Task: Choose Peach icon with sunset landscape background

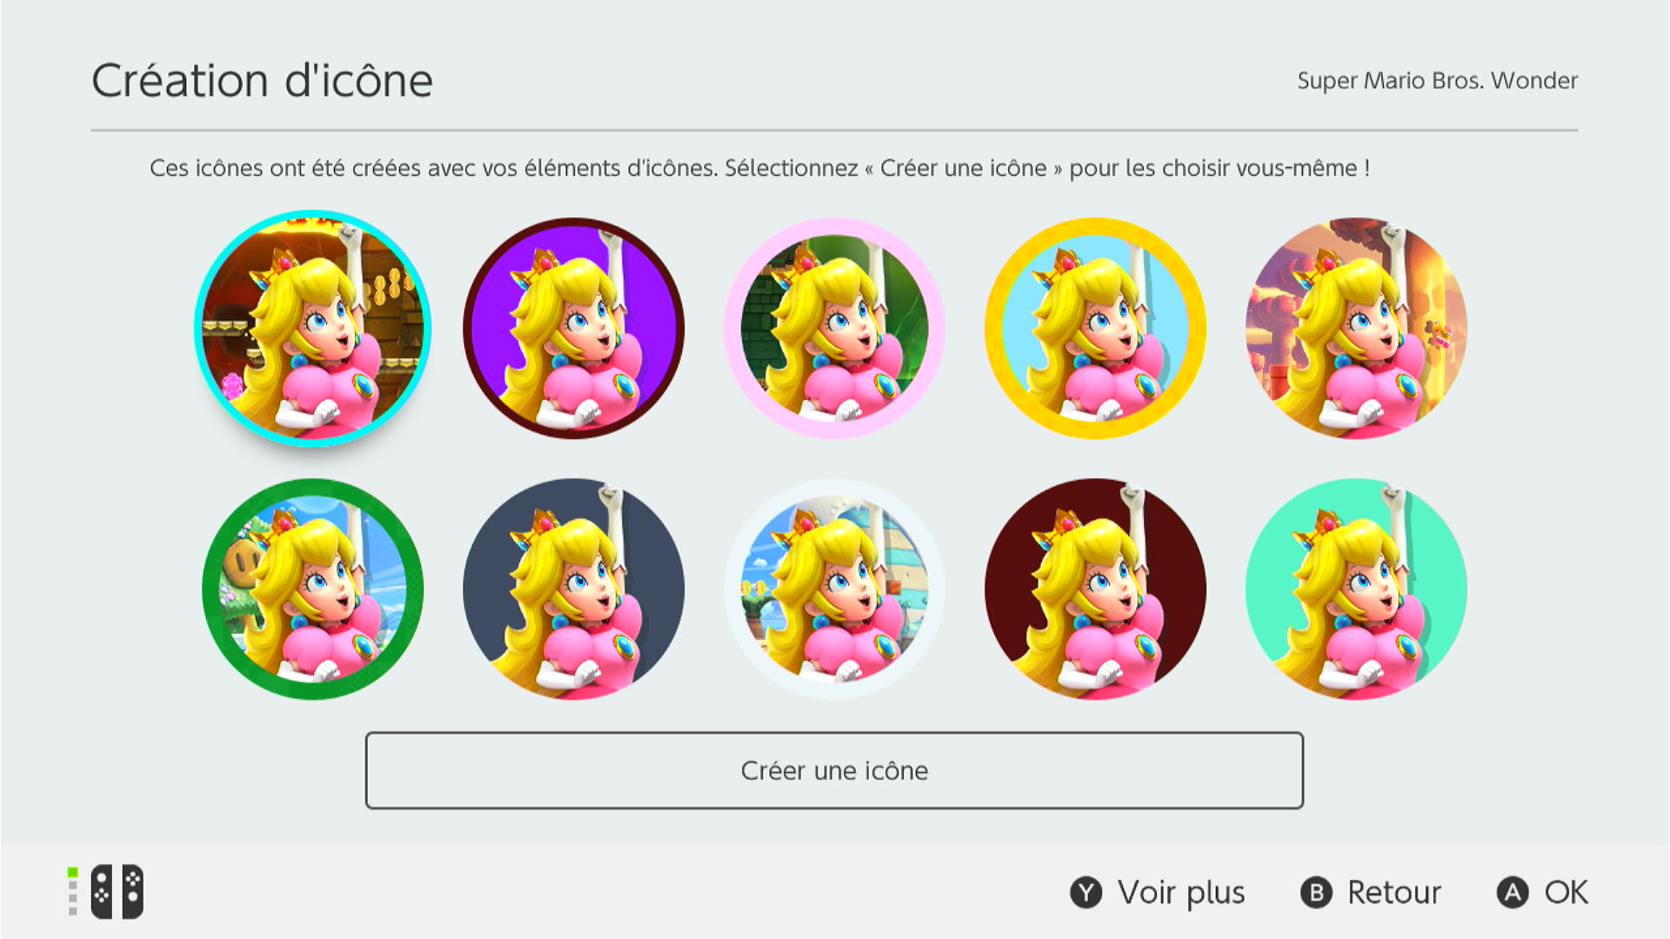Action: (x=1356, y=329)
